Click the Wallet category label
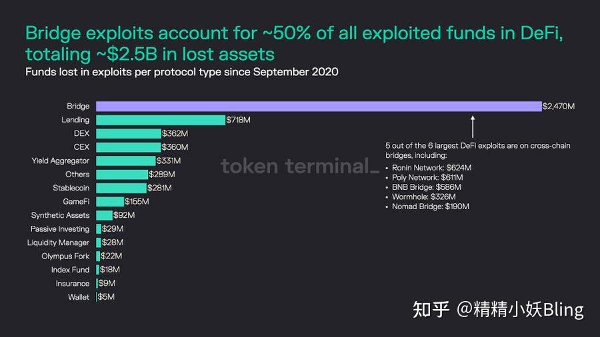Image resolution: width=600 pixels, height=337 pixels. pos(78,297)
